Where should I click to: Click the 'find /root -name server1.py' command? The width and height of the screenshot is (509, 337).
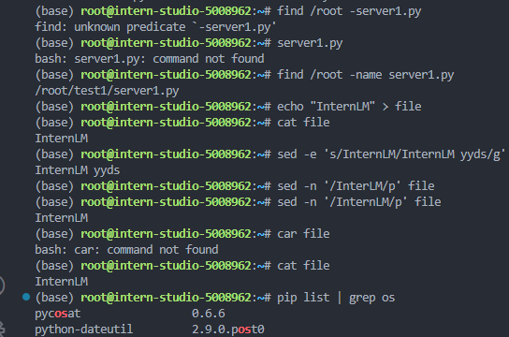click(x=365, y=75)
